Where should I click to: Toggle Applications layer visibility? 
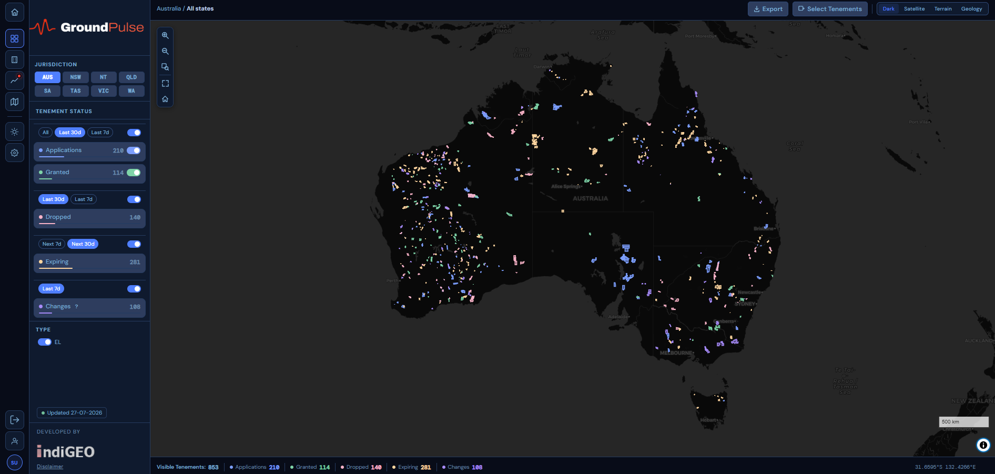(x=134, y=150)
